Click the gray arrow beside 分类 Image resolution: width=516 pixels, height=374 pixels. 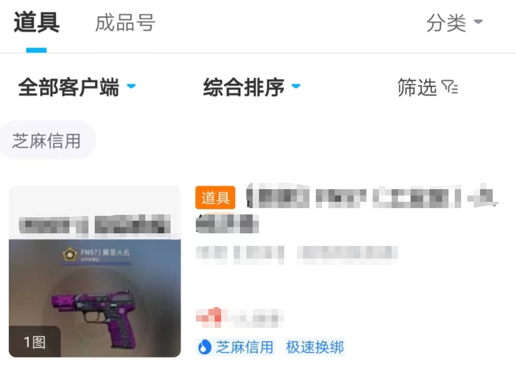(478, 22)
